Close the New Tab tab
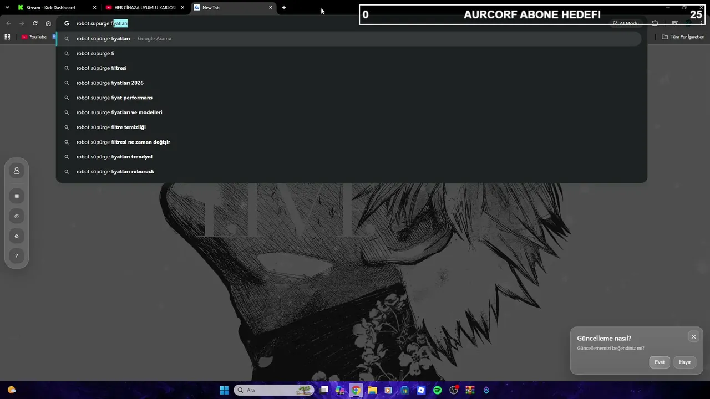 (x=271, y=8)
